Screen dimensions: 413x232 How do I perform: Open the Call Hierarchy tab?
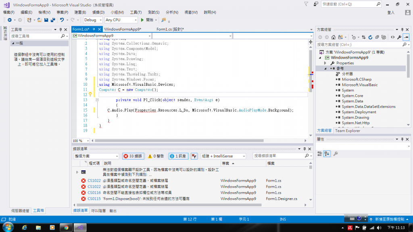[98, 211]
